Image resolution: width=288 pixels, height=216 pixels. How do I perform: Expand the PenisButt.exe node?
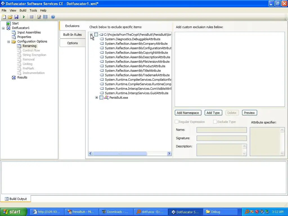click(x=97, y=98)
